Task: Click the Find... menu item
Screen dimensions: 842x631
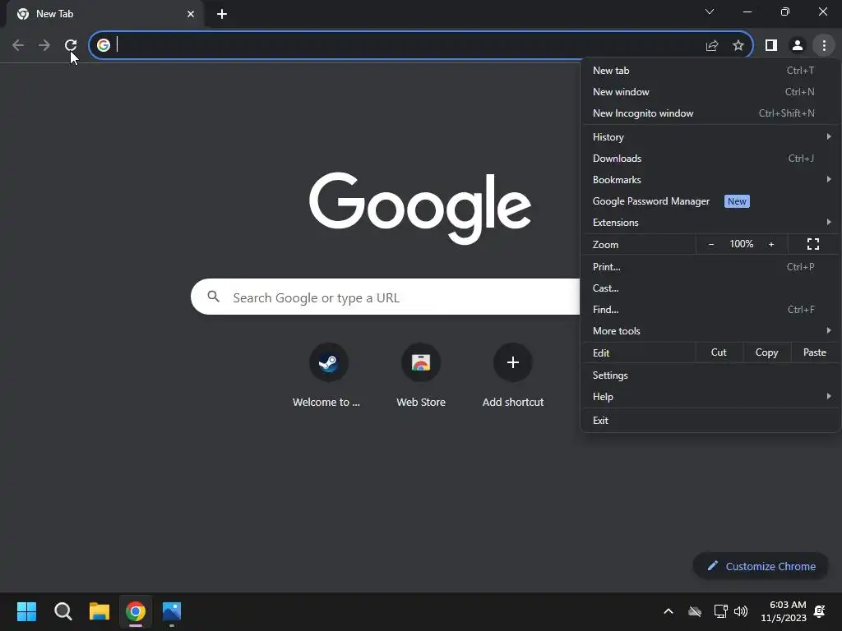Action: [710, 310]
